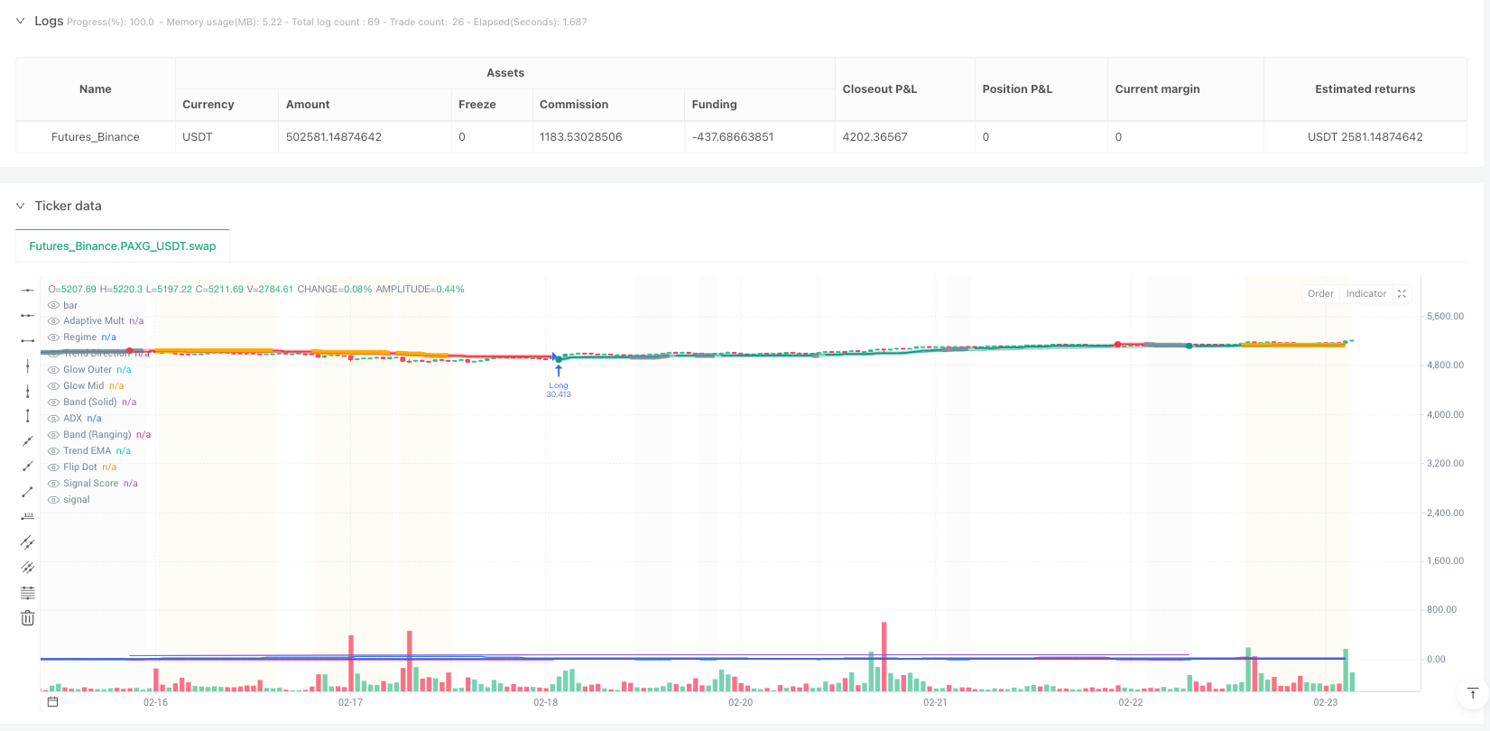Toggle the Signal Score eye icon
This screenshot has width=1490, height=731.
[x=54, y=484]
